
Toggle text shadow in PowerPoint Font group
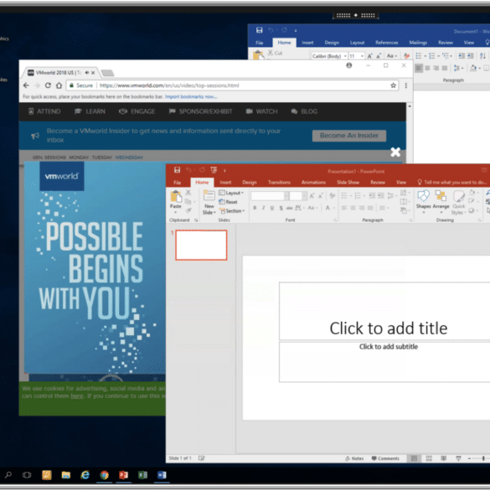(281, 208)
